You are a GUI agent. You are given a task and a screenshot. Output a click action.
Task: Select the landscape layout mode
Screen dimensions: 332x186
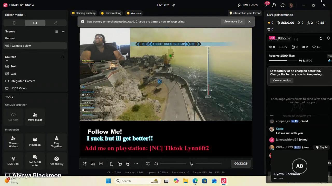pos(35,23)
